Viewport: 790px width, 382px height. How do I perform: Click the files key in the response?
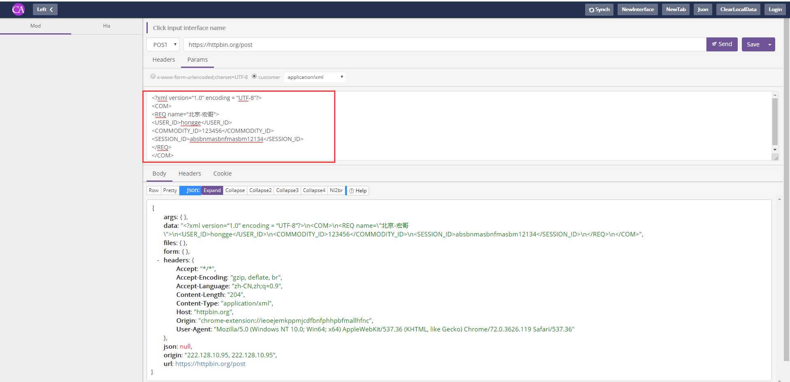click(170, 243)
